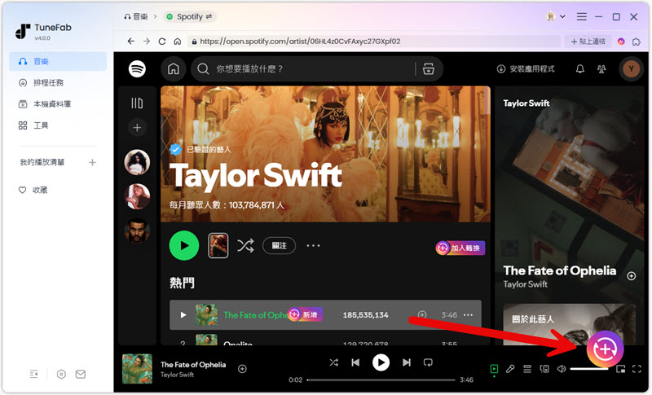Reload the page with refresh icon

[x=162, y=41]
